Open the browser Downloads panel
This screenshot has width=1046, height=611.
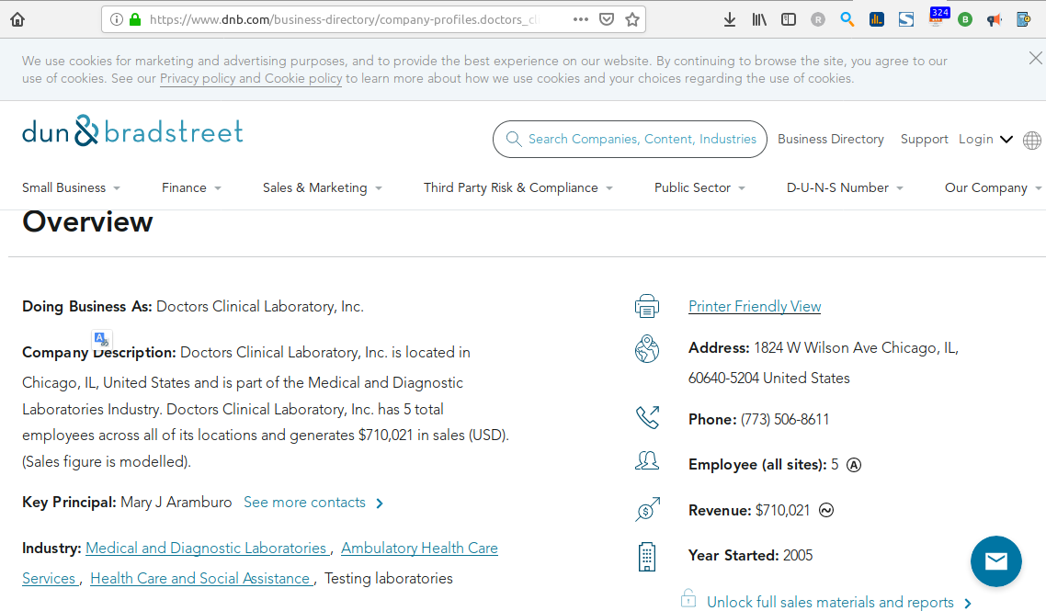(x=730, y=19)
